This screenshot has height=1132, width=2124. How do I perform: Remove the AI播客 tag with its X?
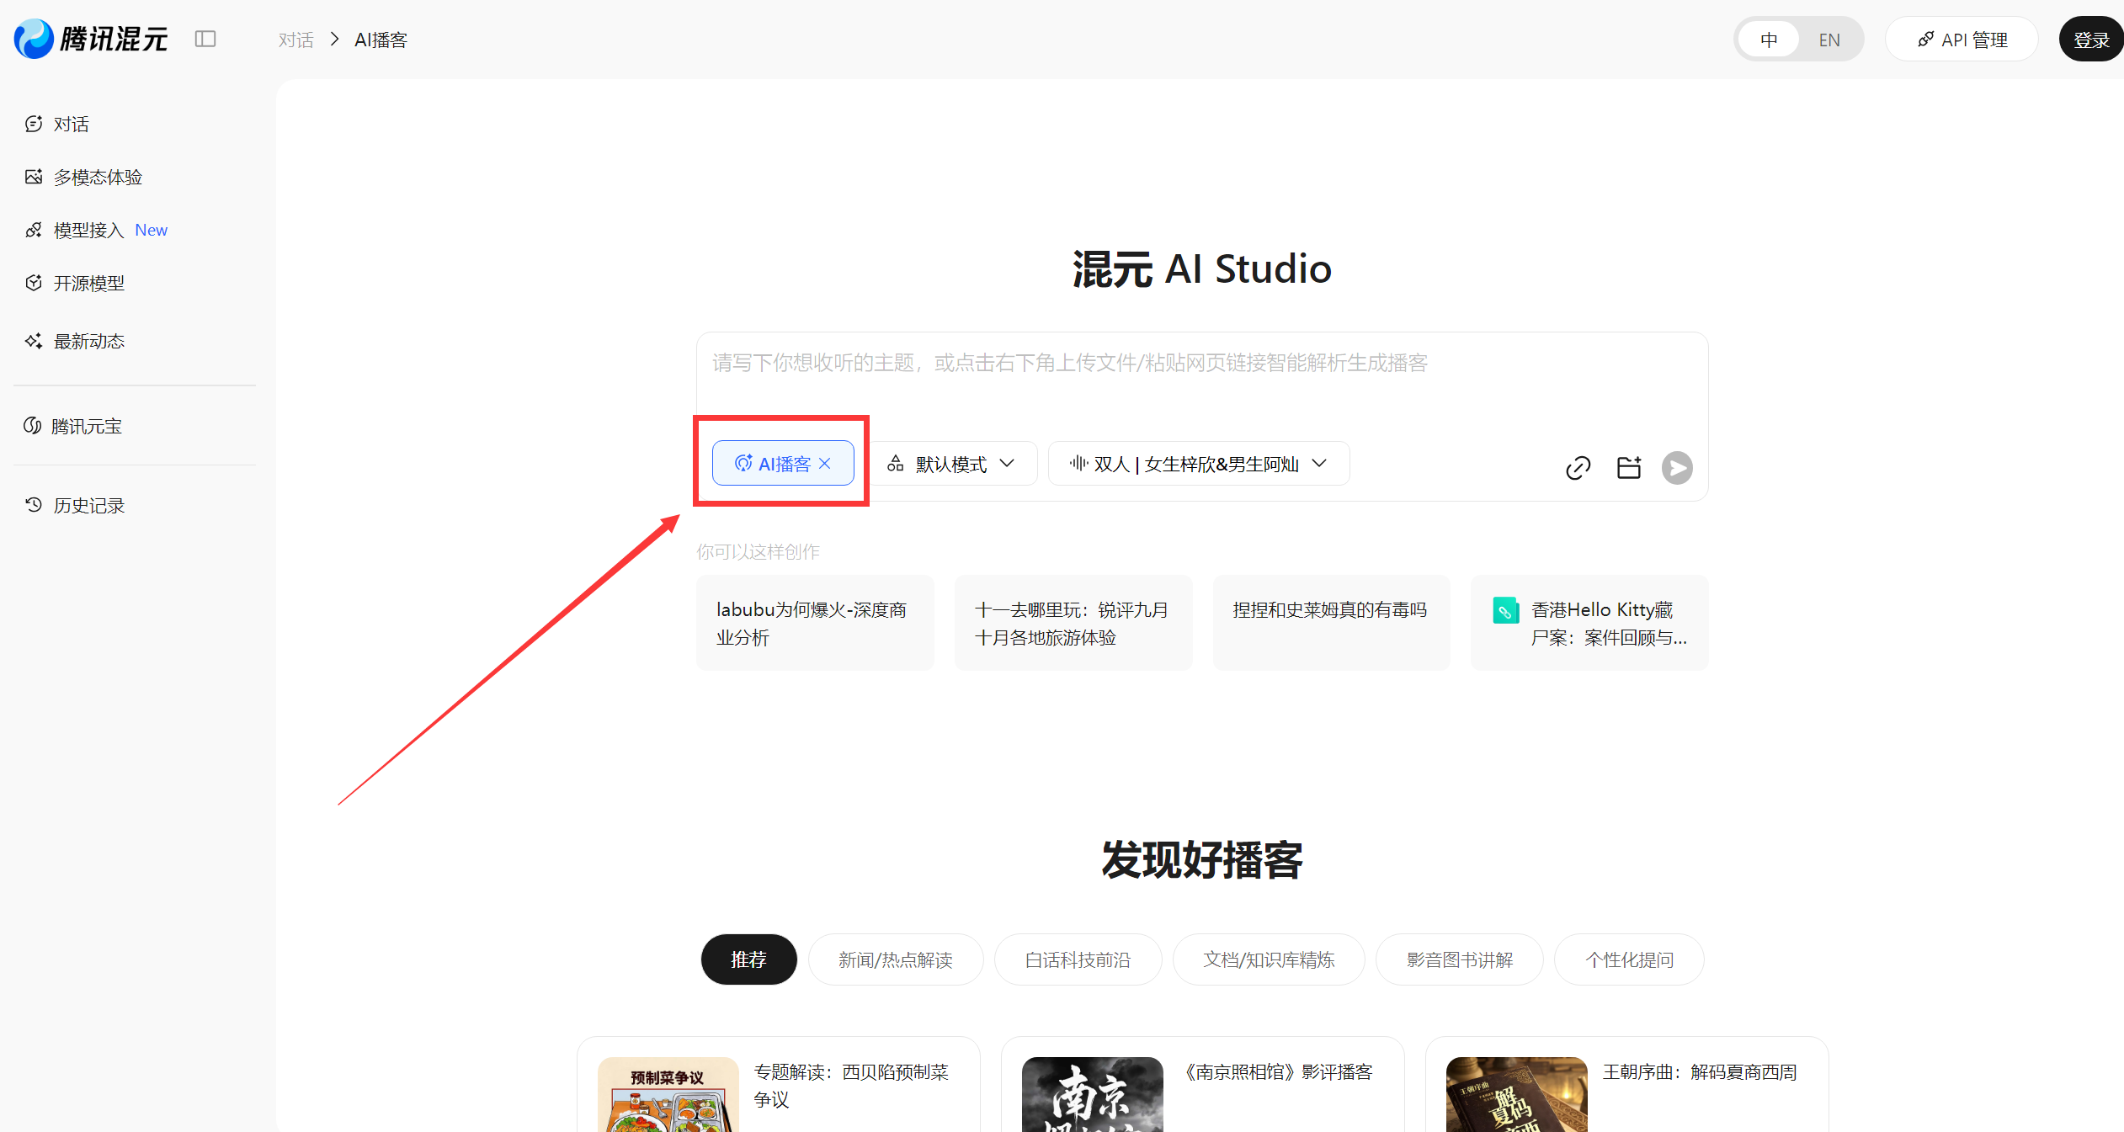825,464
